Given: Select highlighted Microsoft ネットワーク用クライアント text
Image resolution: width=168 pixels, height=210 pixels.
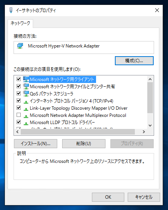Looking at the screenshot, I should coord(62,80).
